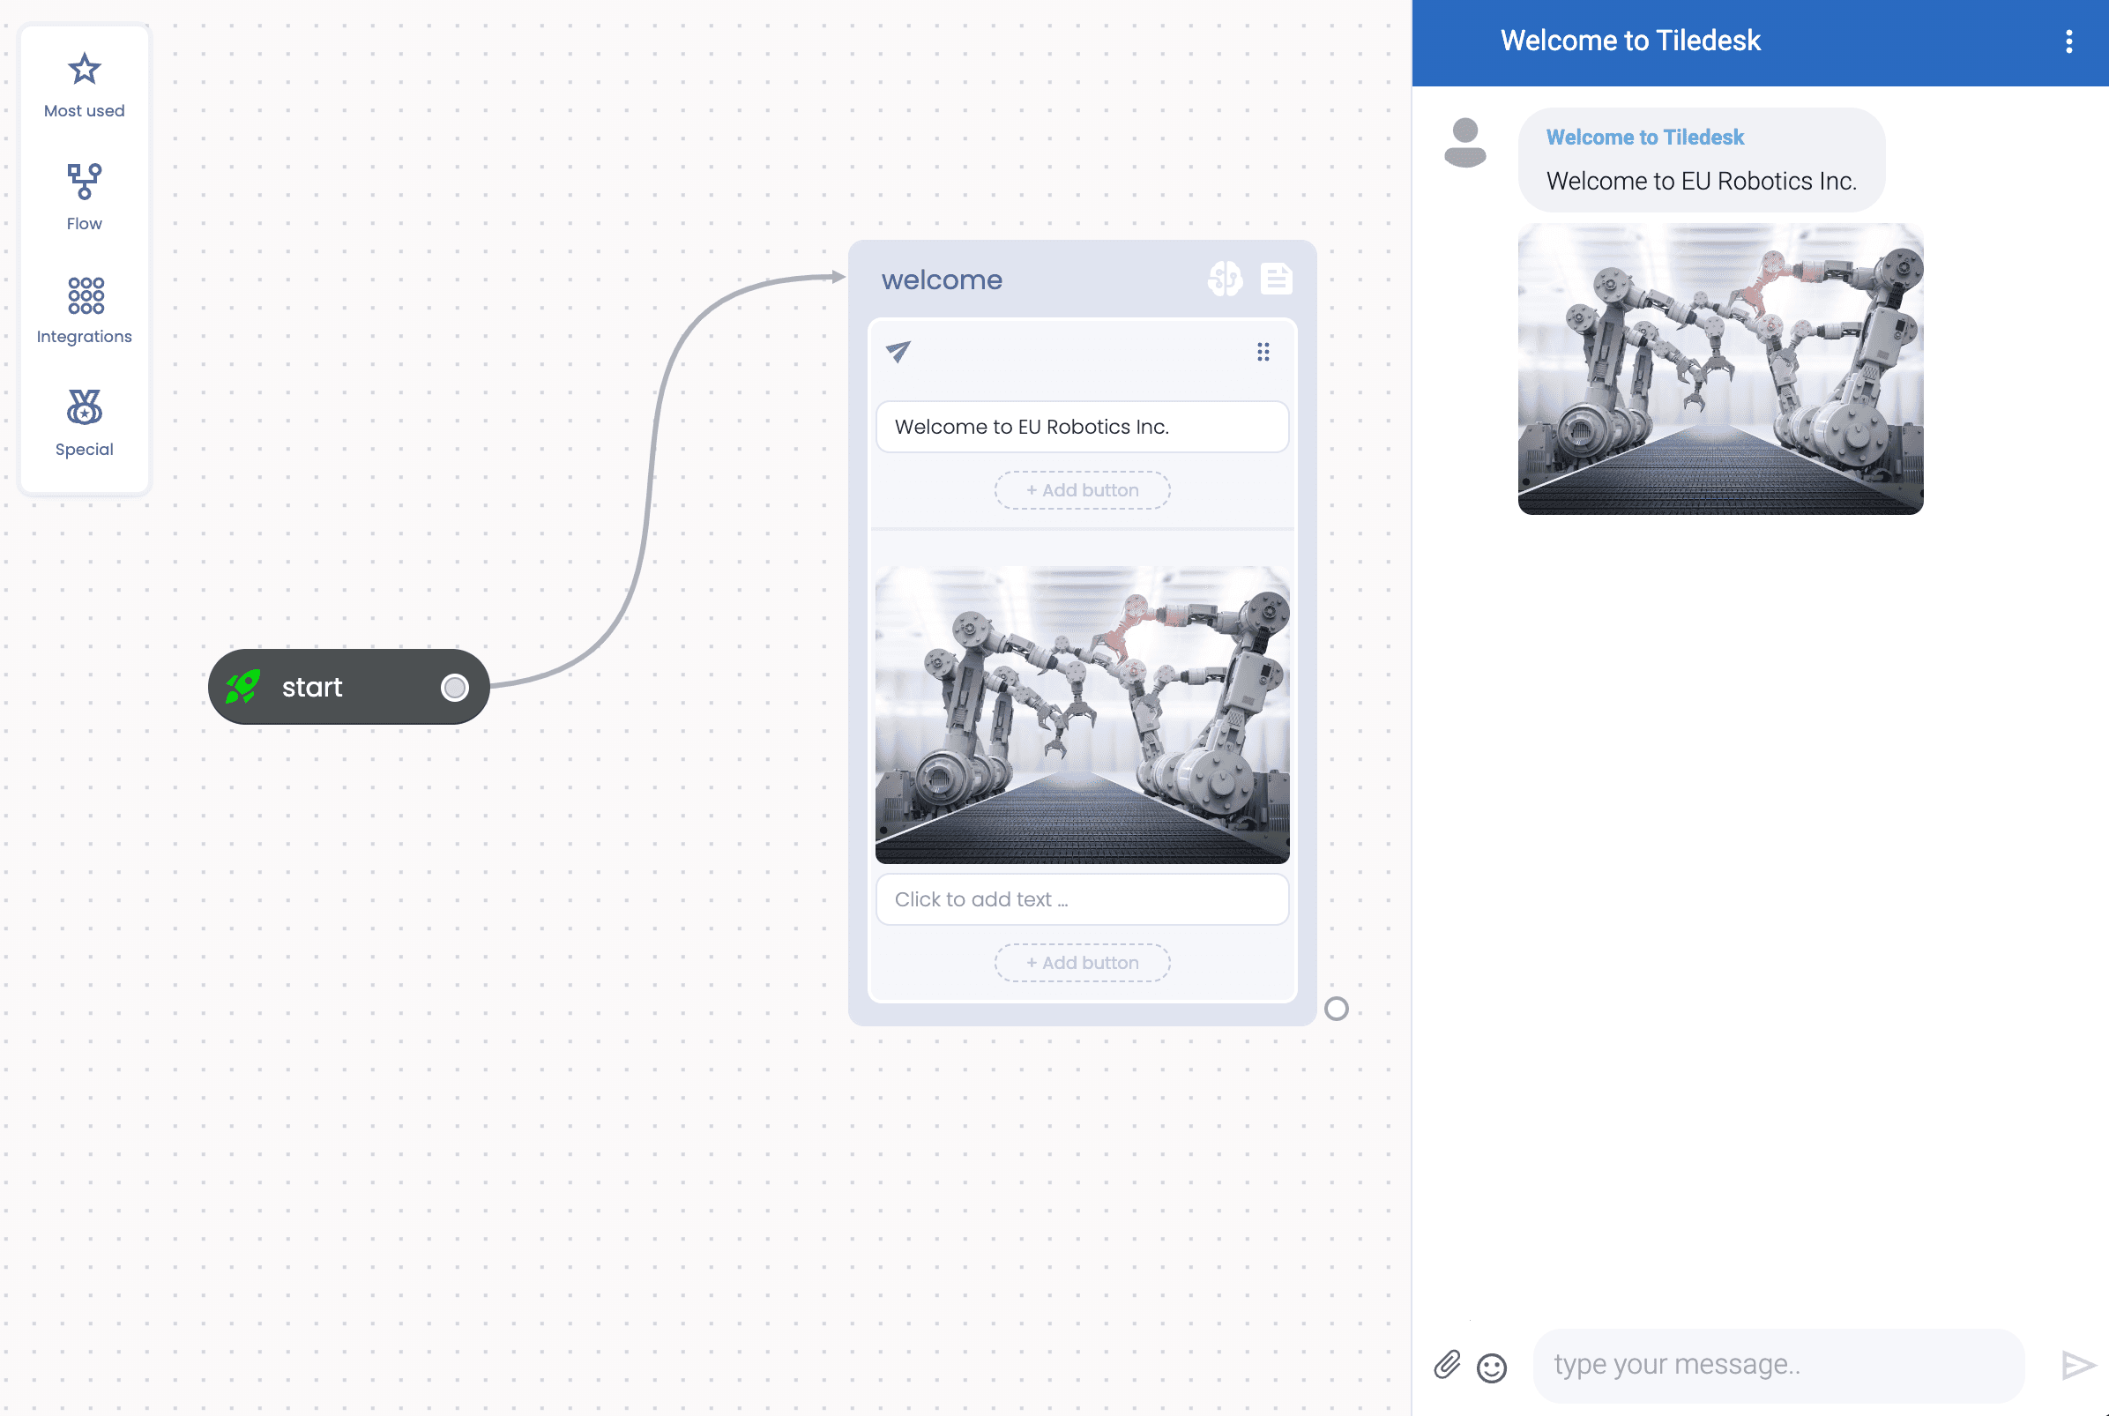This screenshot has height=1416, width=2109.
Task: Open the document icon on welcome block
Action: [1276, 279]
